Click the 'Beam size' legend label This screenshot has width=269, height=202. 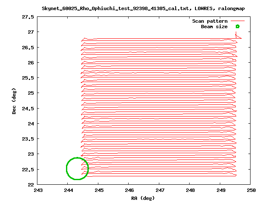[x=214, y=27]
